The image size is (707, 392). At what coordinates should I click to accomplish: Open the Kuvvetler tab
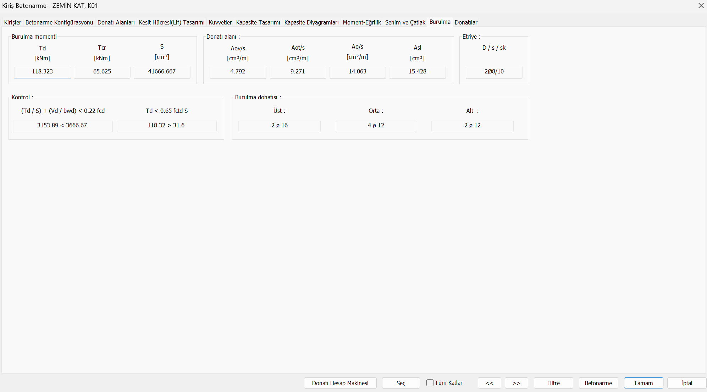click(220, 22)
